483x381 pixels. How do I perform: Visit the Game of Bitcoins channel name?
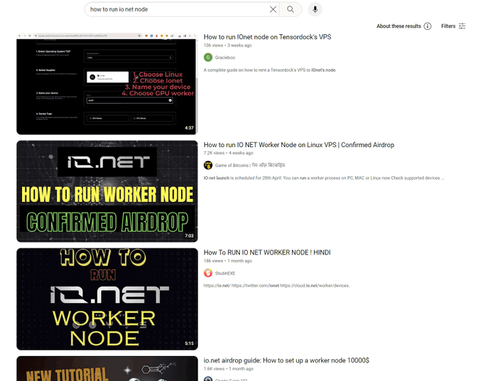(250, 165)
